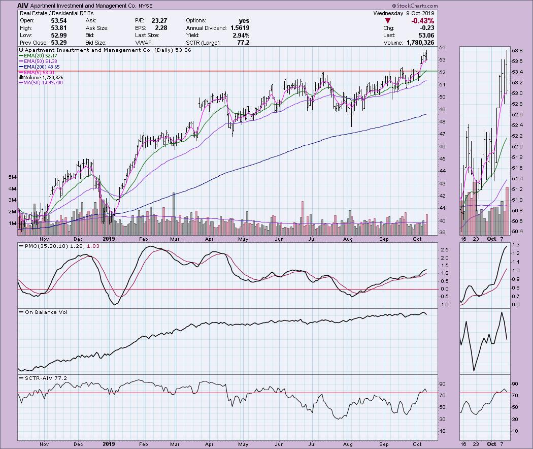The image size is (533, 449).
Task: Click the Prev Close value 53.29
Action: (59, 43)
